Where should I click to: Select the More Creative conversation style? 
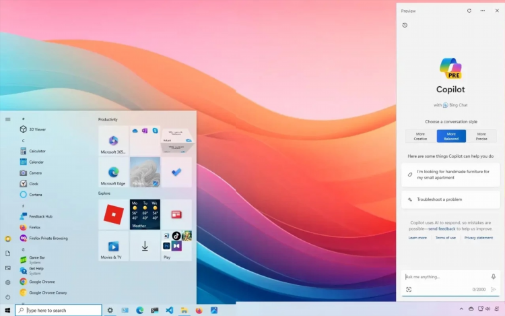coord(420,136)
